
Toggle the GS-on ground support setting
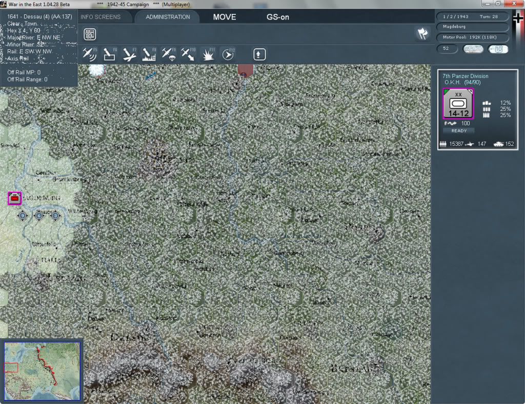pos(277,17)
